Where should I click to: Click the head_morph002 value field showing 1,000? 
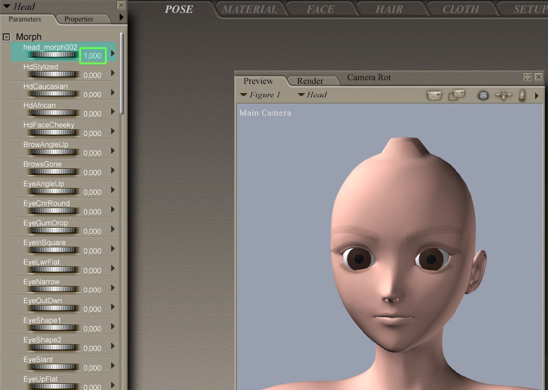coord(93,56)
